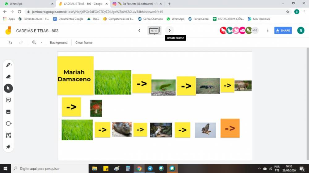This screenshot has width=309, height=173.
Task: Open the zoom level dropdown
Action: click(41, 43)
